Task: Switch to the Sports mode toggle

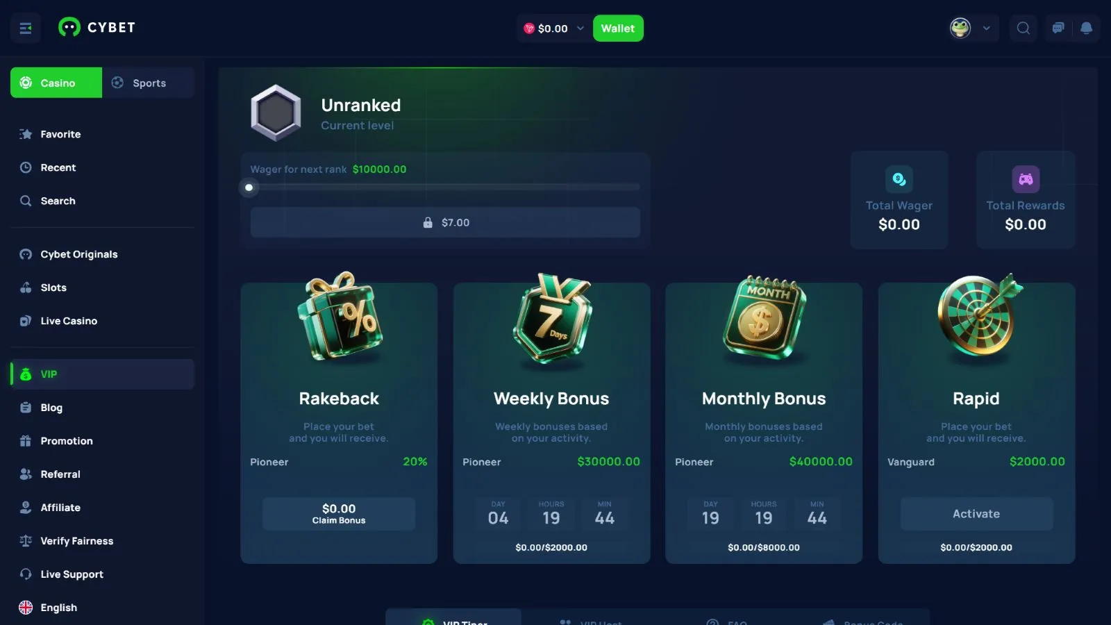Action: click(x=148, y=83)
